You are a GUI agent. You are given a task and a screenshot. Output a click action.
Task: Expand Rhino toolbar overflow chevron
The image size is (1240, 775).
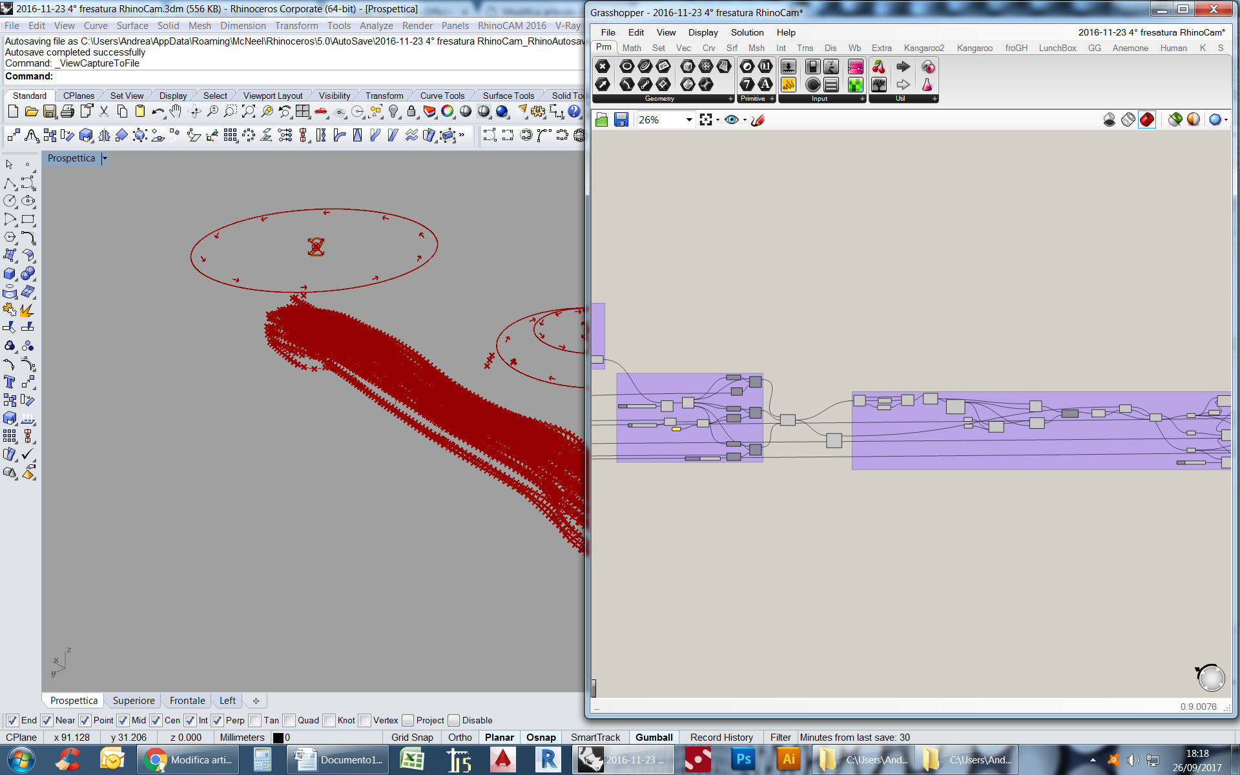(x=462, y=135)
